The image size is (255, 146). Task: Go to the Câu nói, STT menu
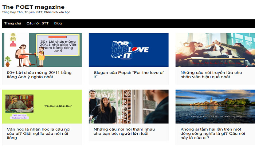coord(38,23)
